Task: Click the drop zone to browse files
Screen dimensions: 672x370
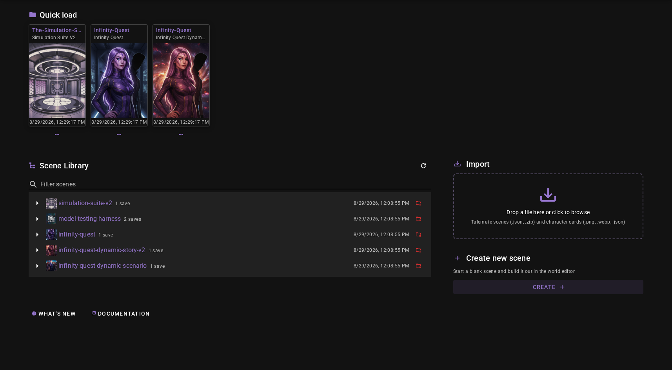Action: click(548, 206)
